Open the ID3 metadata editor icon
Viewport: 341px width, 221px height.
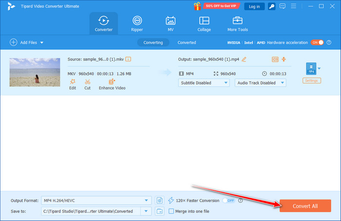click(x=275, y=59)
